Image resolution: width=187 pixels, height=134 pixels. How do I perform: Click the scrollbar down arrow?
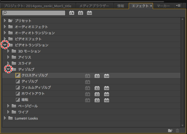click(182, 125)
